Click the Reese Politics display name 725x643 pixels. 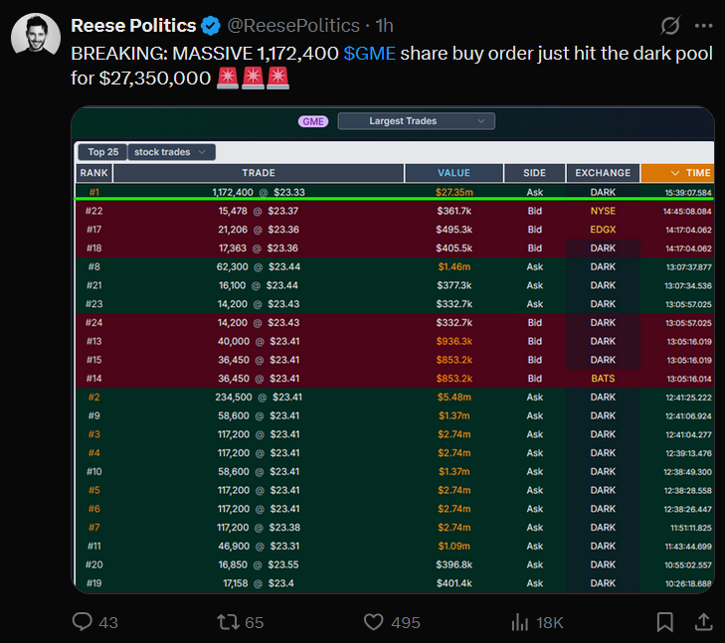133,26
